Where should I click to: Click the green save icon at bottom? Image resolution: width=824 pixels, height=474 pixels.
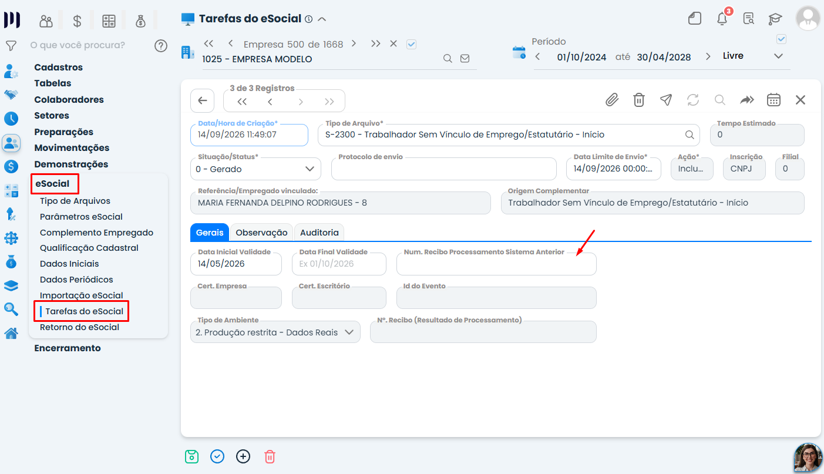pos(191,456)
